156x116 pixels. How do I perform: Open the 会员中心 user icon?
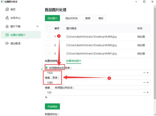pyautogui.click(x=7, y=18)
